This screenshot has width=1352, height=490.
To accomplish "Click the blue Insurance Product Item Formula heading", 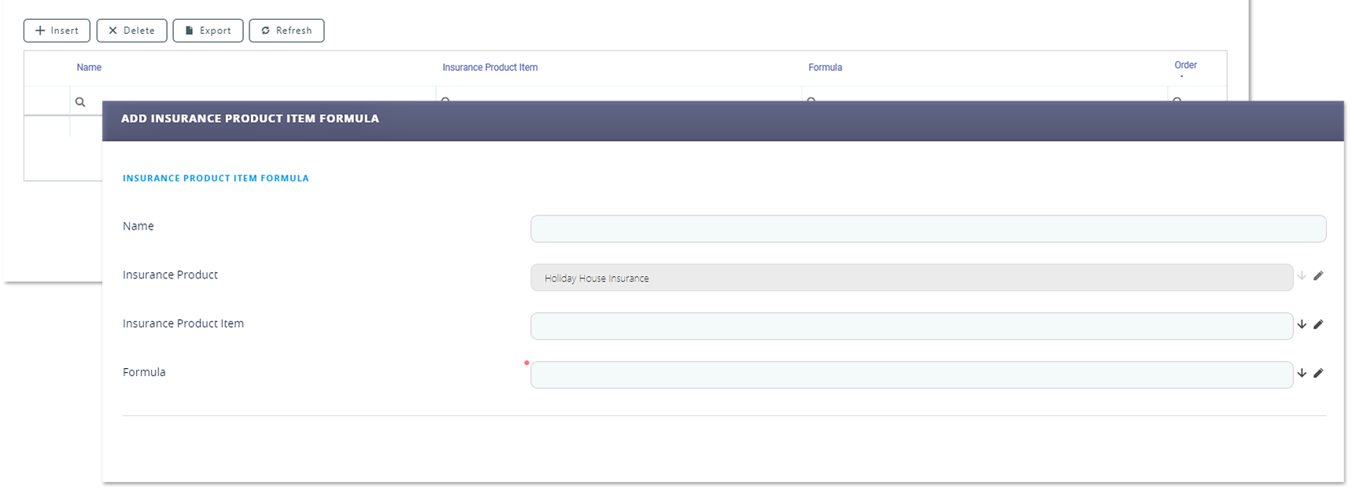I will (x=216, y=179).
